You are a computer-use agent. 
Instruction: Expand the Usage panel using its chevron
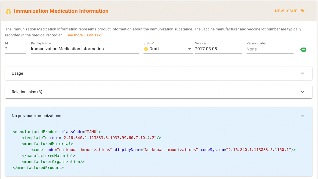[x=302, y=73]
